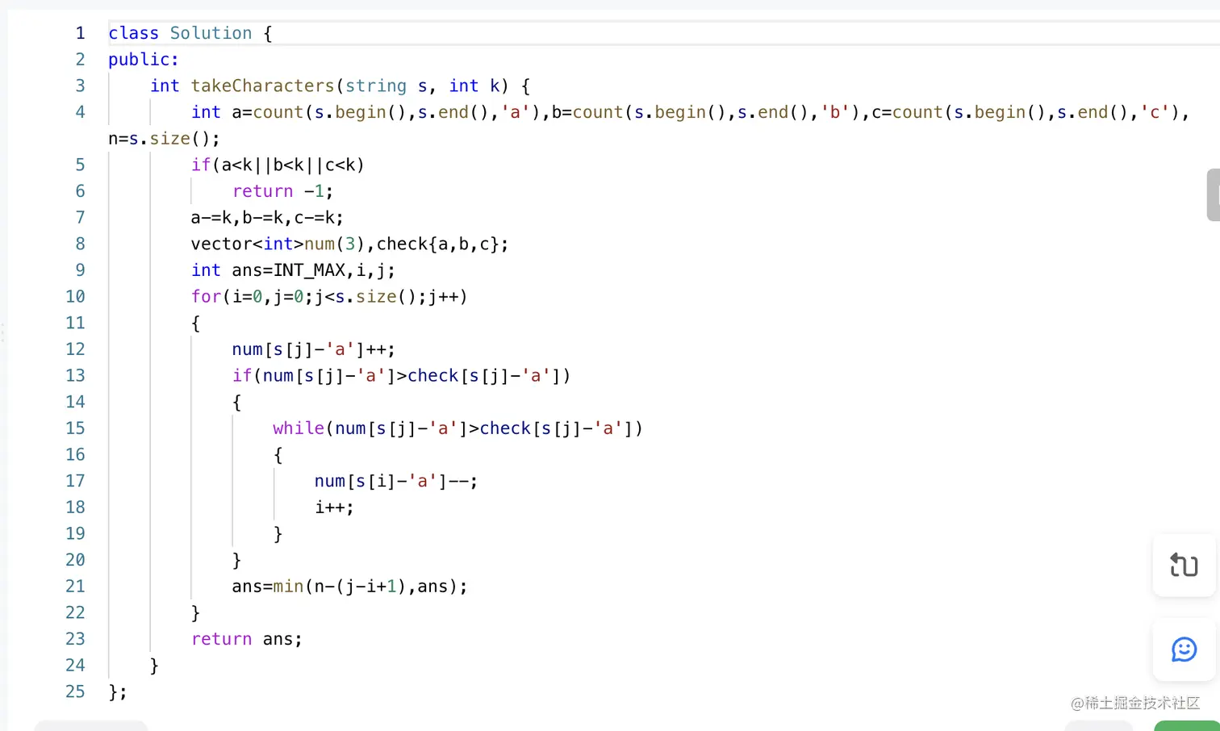Click 'n=s.size();' wrapped line
The image size is (1220, 731).
pos(164,139)
